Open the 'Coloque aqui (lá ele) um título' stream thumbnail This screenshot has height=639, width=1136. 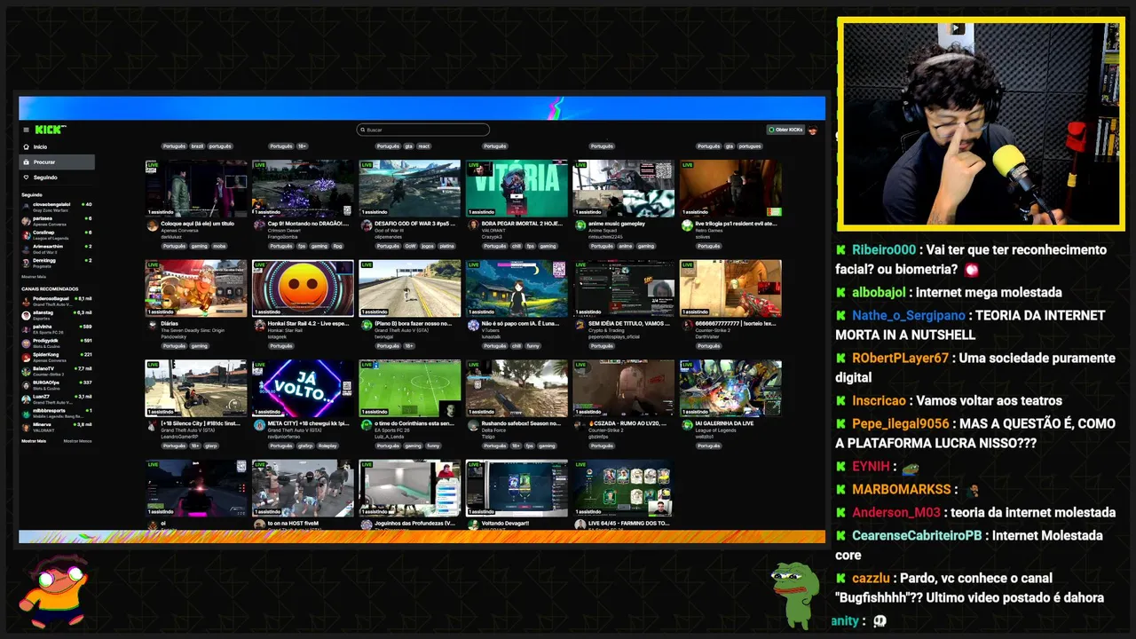point(196,188)
